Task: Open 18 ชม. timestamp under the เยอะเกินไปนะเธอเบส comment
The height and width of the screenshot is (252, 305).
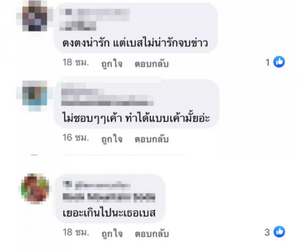Action: 76,232
